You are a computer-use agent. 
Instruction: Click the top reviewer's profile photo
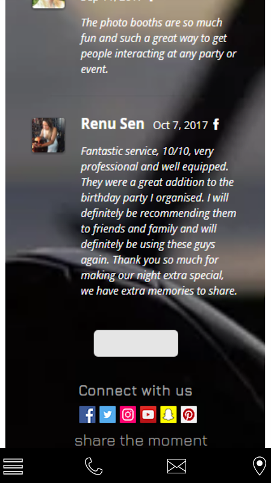(48, 4)
